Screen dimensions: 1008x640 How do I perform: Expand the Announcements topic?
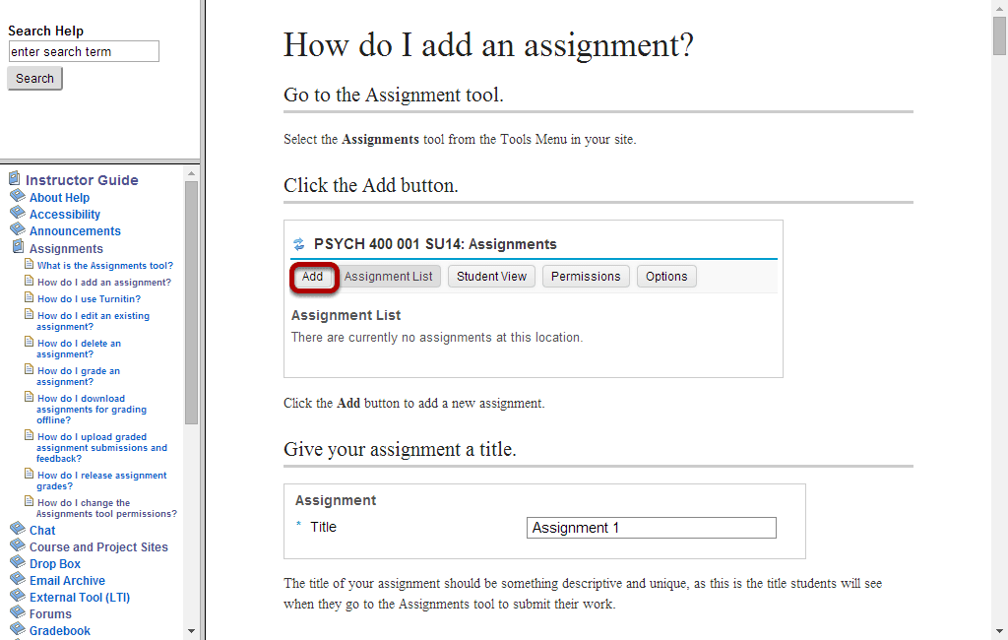click(x=75, y=231)
